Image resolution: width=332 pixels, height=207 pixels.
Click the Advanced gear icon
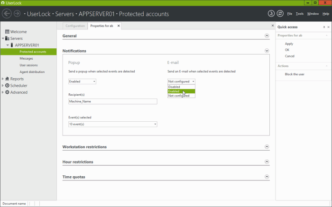click(x=7, y=92)
